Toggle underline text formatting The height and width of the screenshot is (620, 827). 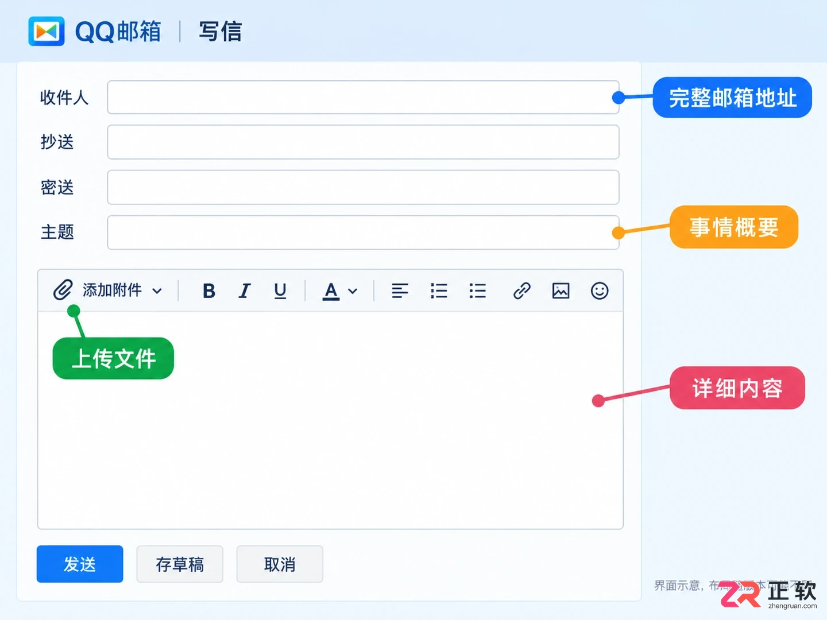click(280, 291)
